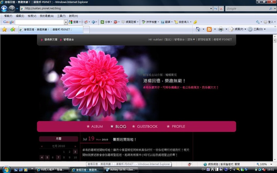The width and height of the screenshot is (277, 173).
Task: Click the search magnifier in the Google search box
Action: click(271, 8)
